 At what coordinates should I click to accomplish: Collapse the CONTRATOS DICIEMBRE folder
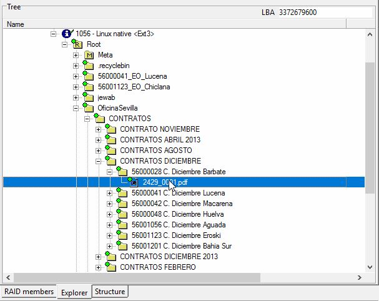(98, 161)
